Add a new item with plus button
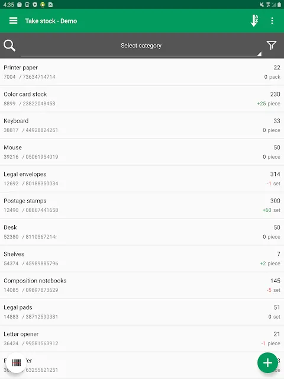 pos(267,362)
